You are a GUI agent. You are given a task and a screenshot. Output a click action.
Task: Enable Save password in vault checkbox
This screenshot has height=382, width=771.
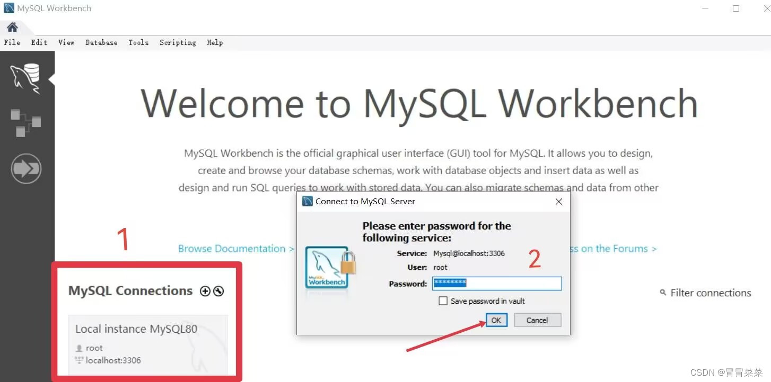443,301
